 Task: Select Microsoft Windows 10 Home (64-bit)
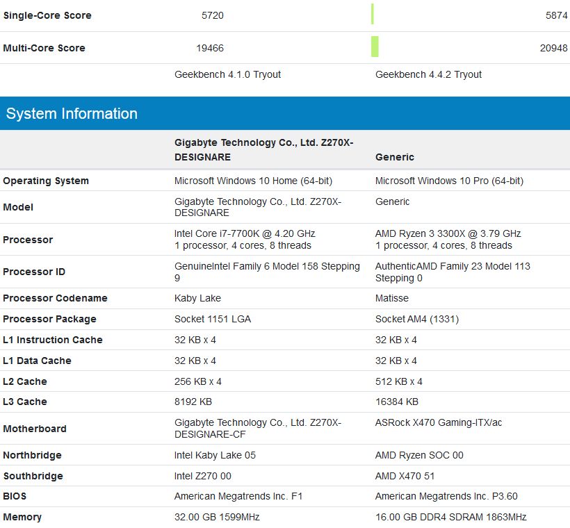(254, 181)
